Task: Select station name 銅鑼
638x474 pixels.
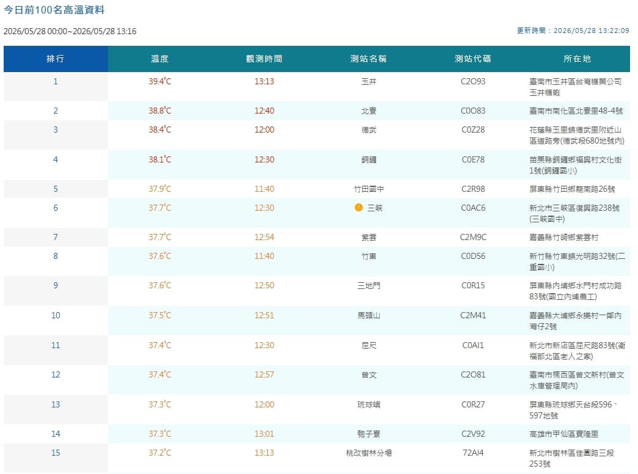Action: pos(369,159)
